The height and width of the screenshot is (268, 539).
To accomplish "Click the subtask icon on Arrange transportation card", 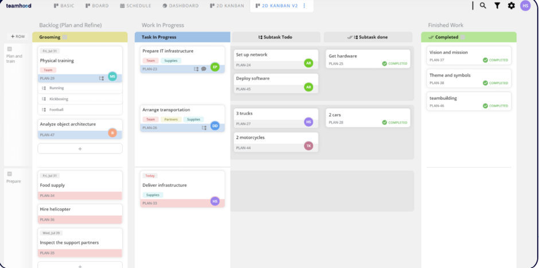I will 204,128.
